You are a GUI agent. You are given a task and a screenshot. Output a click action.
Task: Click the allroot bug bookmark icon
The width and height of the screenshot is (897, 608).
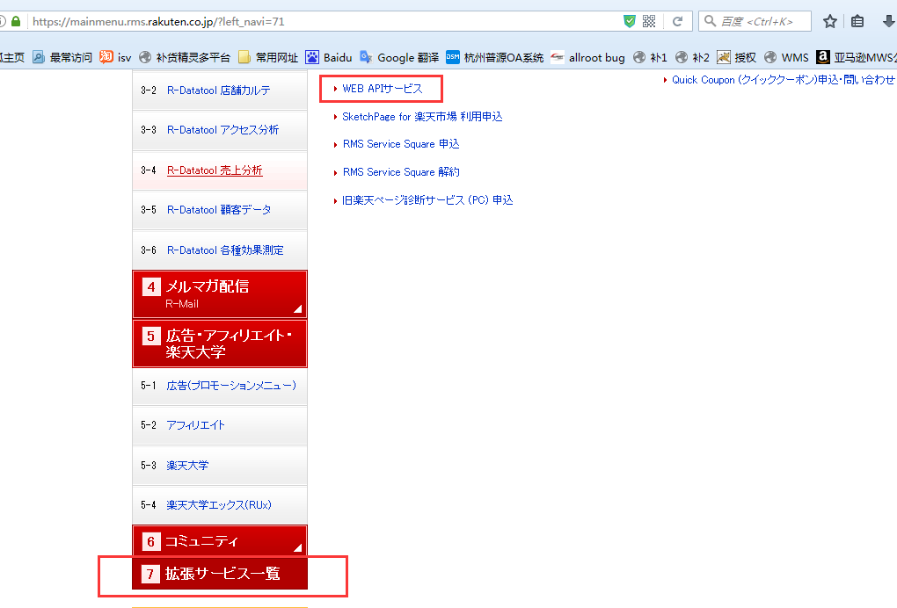coord(558,57)
